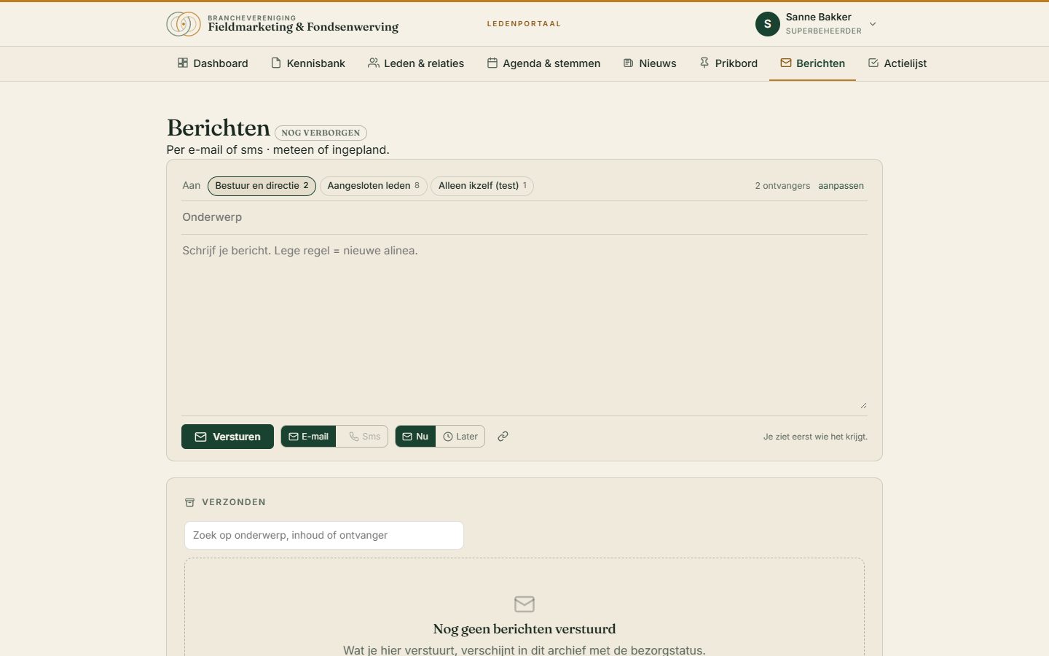Click the NOG VERBORGEN badge
1049x656 pixels.
[x=321, y=133]
